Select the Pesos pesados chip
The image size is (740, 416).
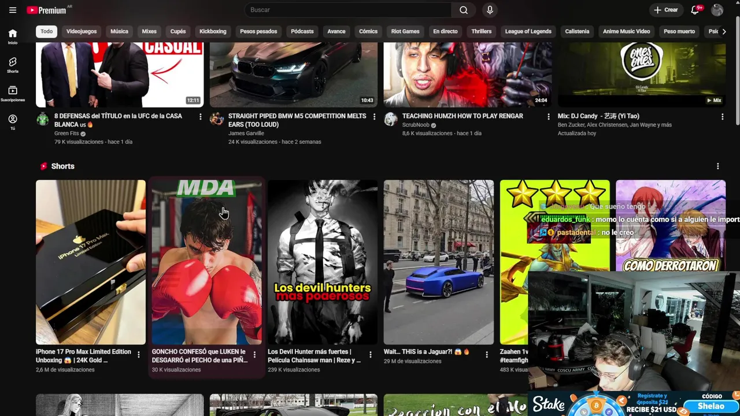[x=258, y=31]
